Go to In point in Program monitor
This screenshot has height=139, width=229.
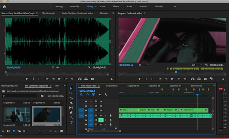160,79
